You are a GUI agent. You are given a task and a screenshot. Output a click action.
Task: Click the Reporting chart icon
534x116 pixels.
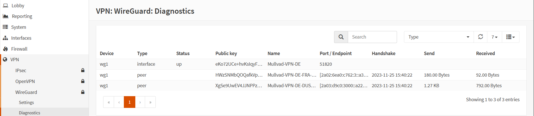(6, 16)
